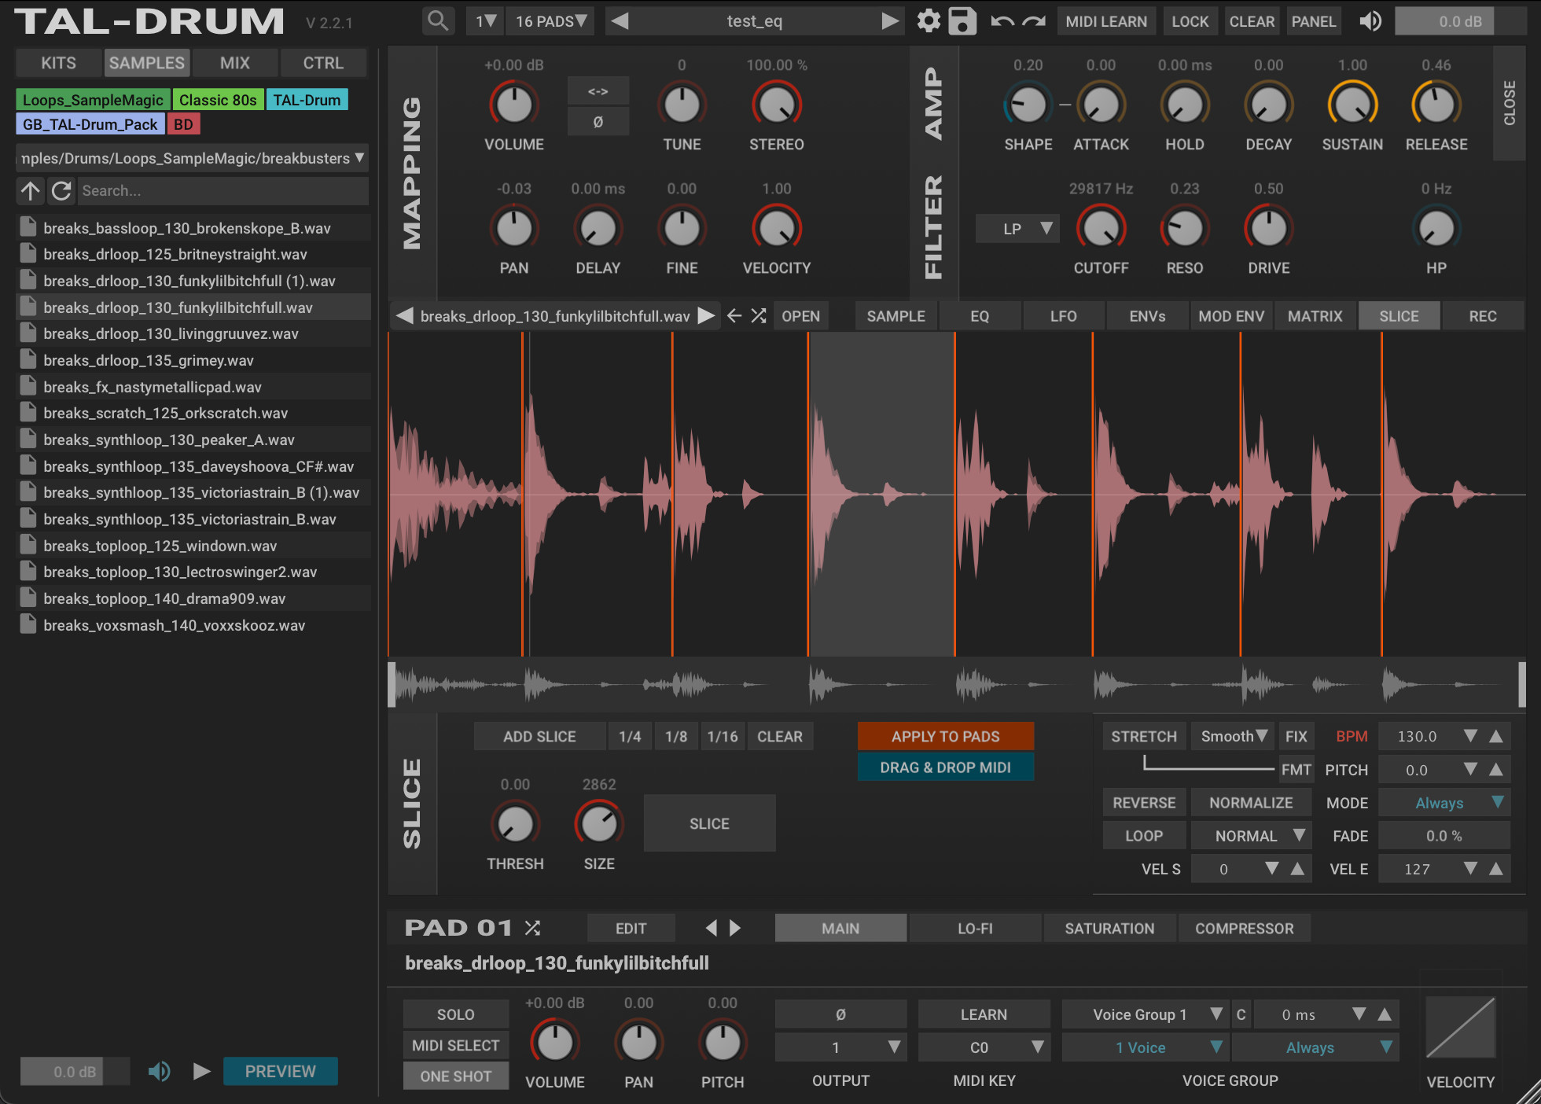The width and height of the screenshot is (1541, 1104).
Task: Refresh the sample browser list
Action: click(x=61, y=190)
